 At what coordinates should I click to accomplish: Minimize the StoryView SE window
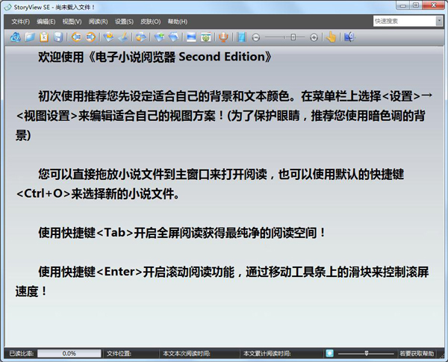pyautogui.click(x=403, y=5)
